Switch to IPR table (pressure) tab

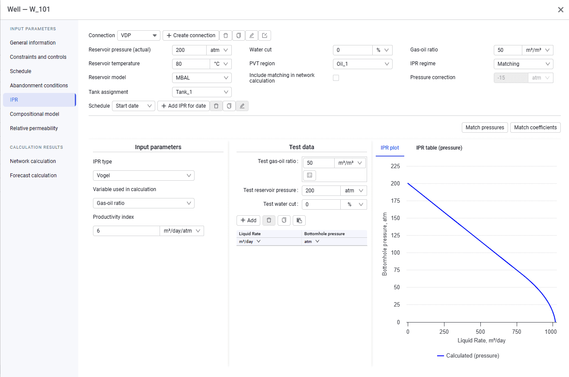[439, 148]
